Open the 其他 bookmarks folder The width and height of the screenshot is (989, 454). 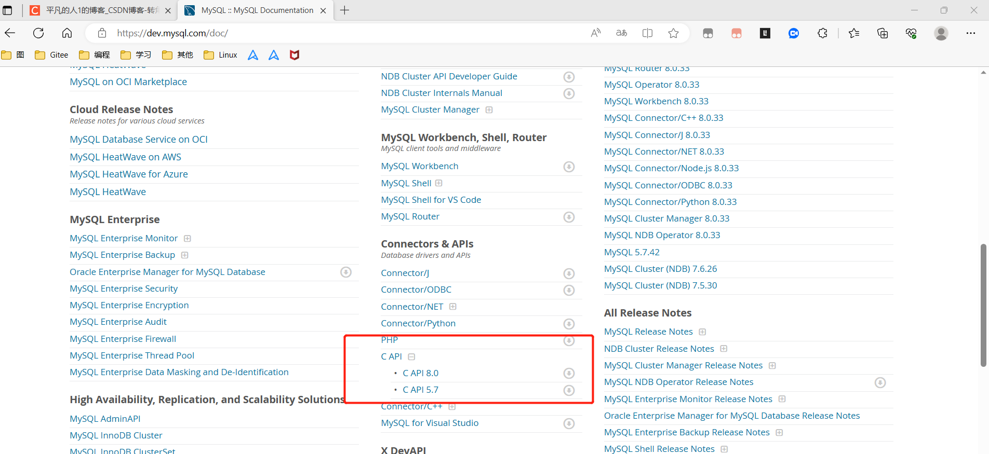178,55
